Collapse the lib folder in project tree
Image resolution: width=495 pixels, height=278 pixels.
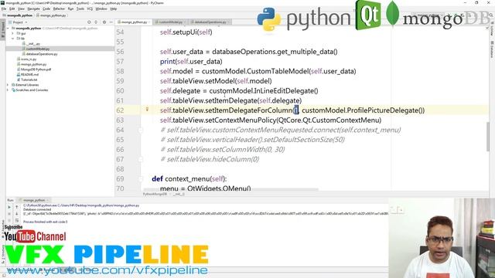tap(13, 39)
